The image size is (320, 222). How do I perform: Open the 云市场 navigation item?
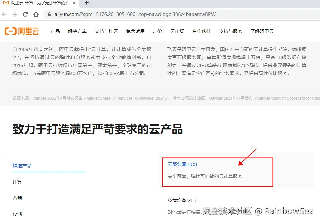tap(177, 31)
